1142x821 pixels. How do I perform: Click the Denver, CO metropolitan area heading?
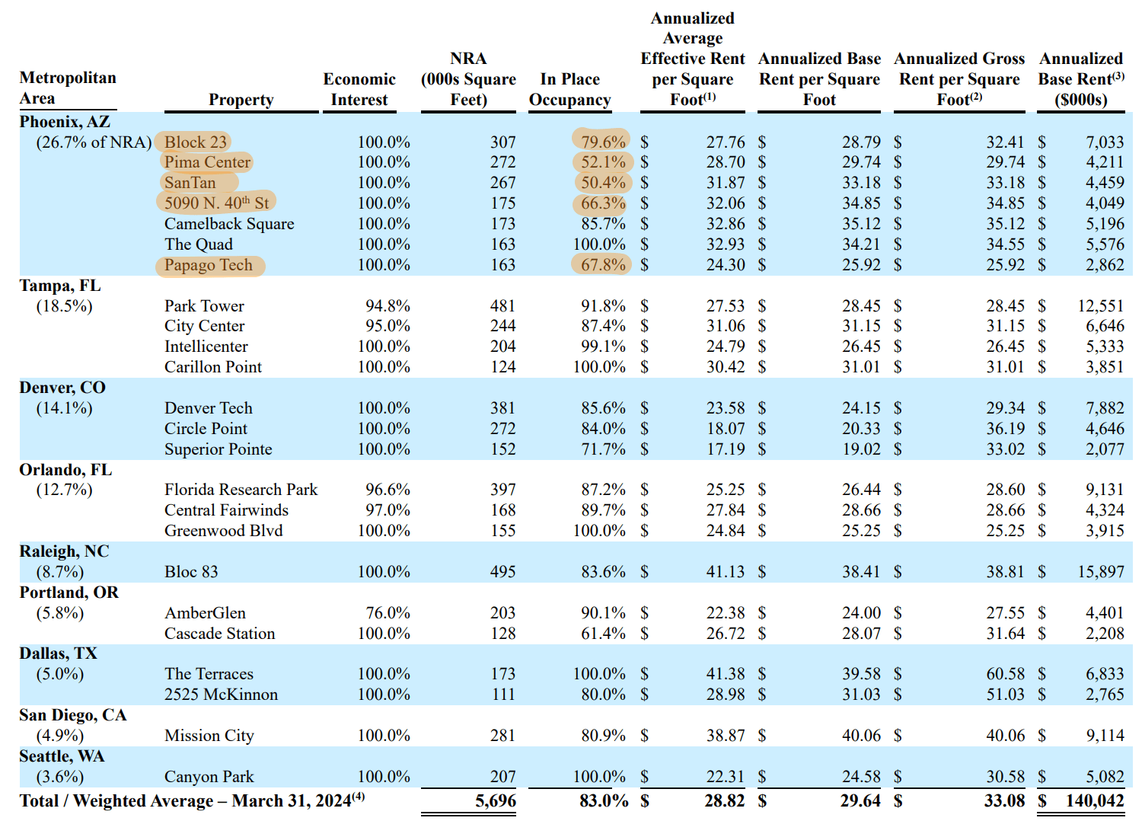point(62,388)
